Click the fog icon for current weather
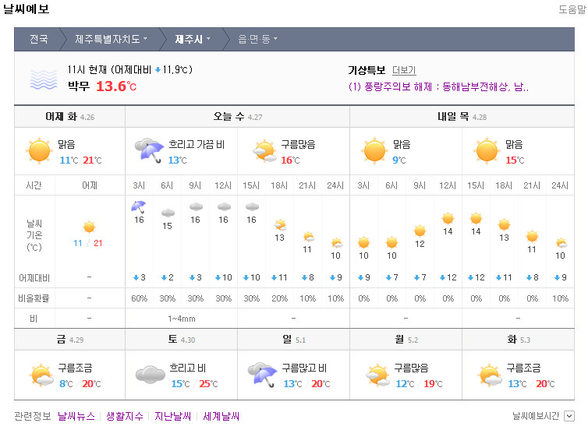The height and width of the screenshot is (430, 588). click(44, 79)
